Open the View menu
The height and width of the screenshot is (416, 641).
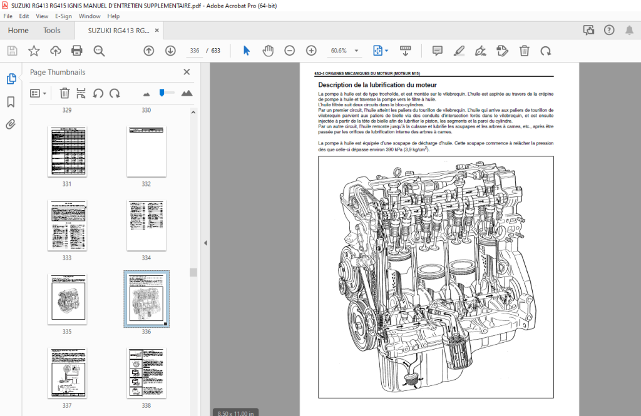[42, 16]
